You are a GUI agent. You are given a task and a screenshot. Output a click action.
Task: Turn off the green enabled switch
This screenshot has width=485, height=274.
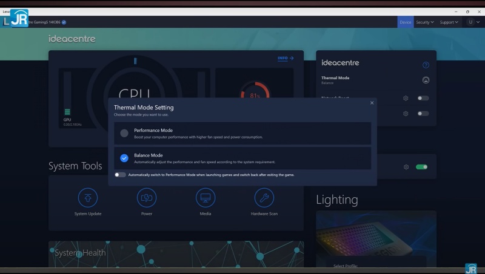point(421,167)
